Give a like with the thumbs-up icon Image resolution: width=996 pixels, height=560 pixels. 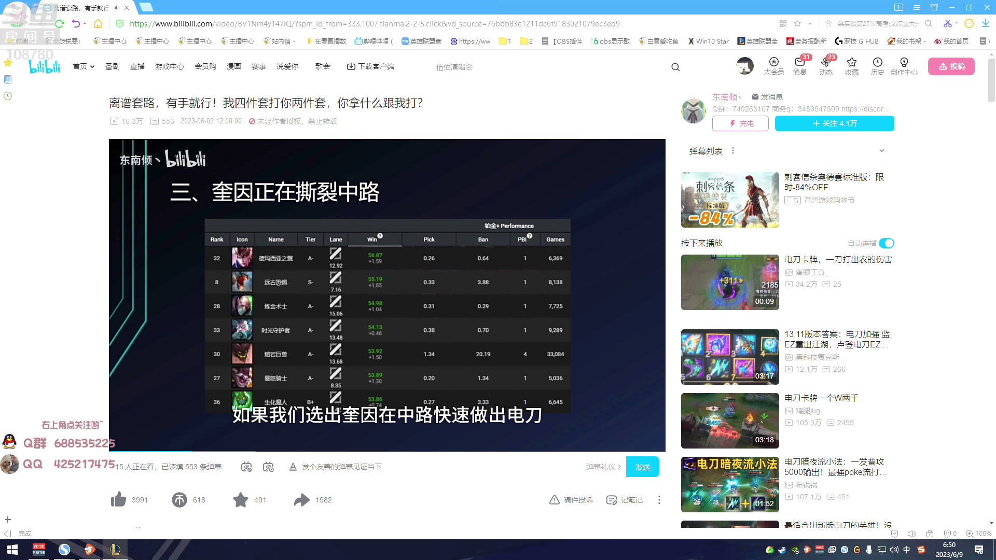pyautogui.click(x=119, y=499)
